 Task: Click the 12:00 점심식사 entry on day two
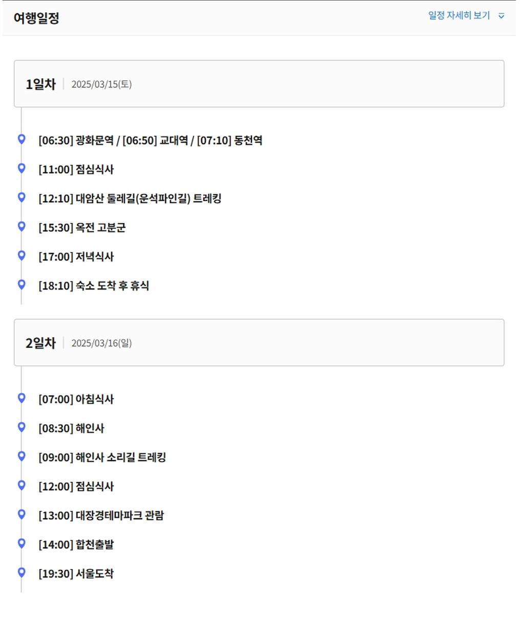(76, 487)
